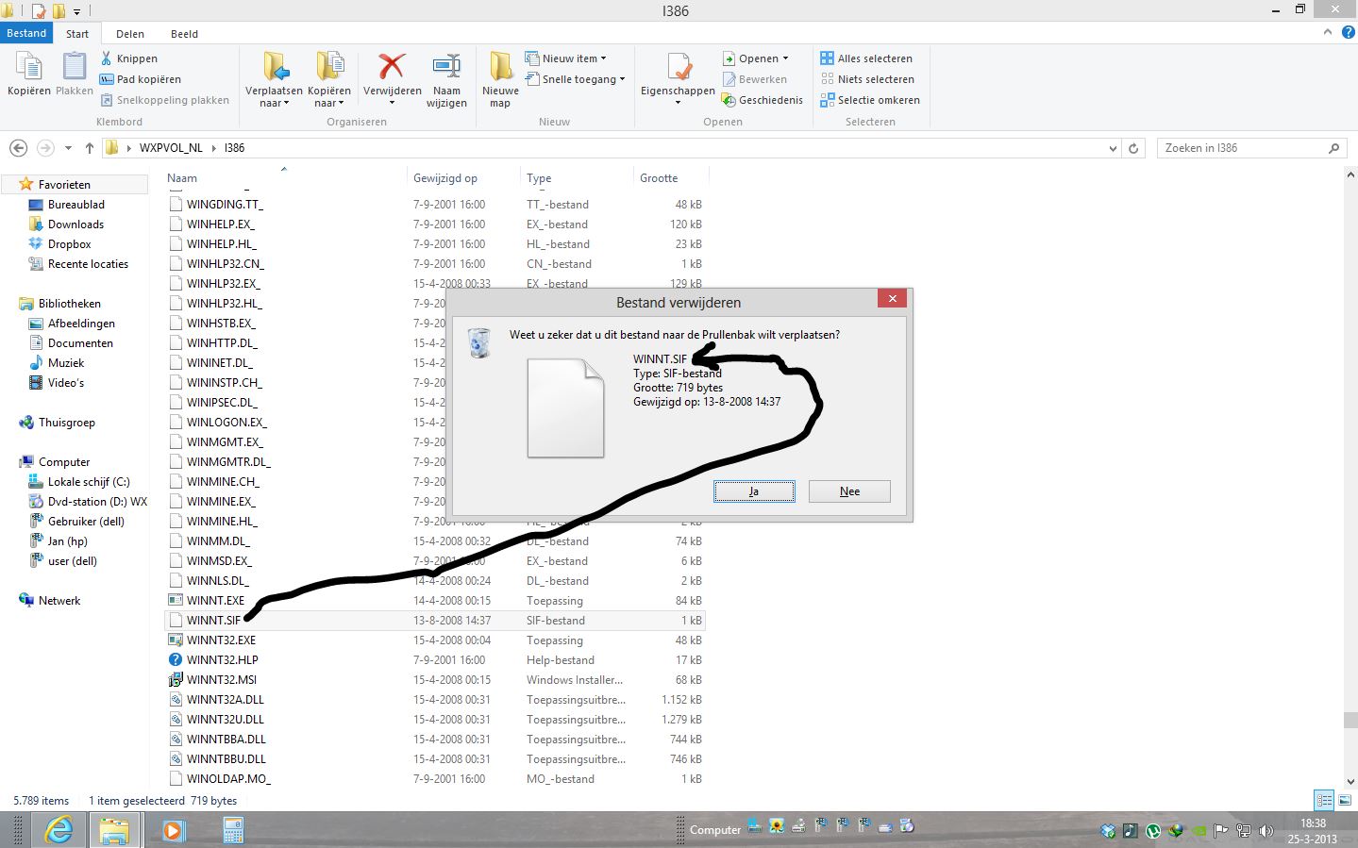Create a folder with Nieuwe map
The width and height of the screenshot is (1358, 848).
[x=500, y=79]
